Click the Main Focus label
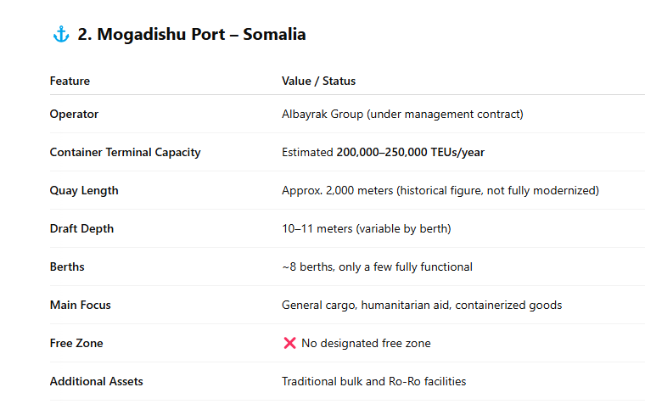645x404 pixels. tap(81, 306)
